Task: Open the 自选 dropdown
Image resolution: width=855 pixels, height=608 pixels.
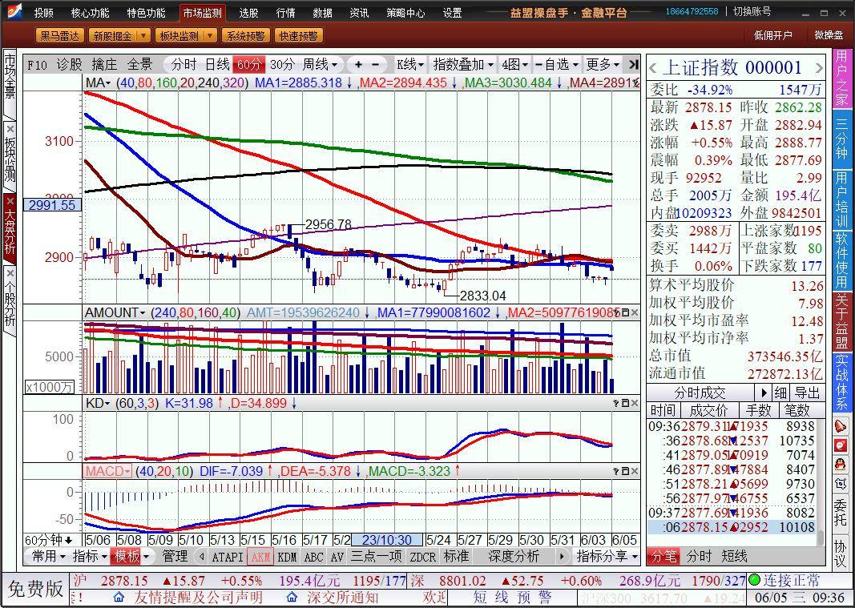Action: (x=557, y=65)
